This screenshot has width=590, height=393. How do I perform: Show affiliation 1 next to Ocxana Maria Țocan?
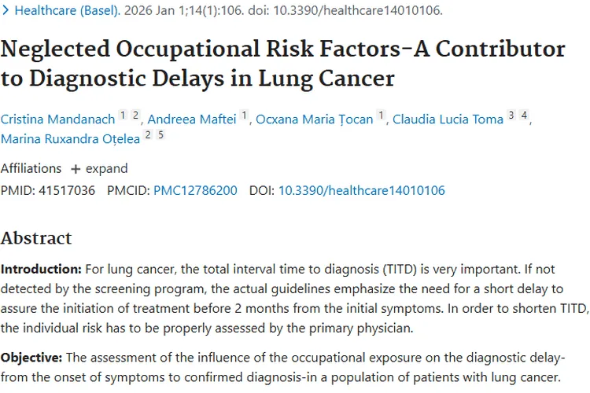(x=382, y=116)
